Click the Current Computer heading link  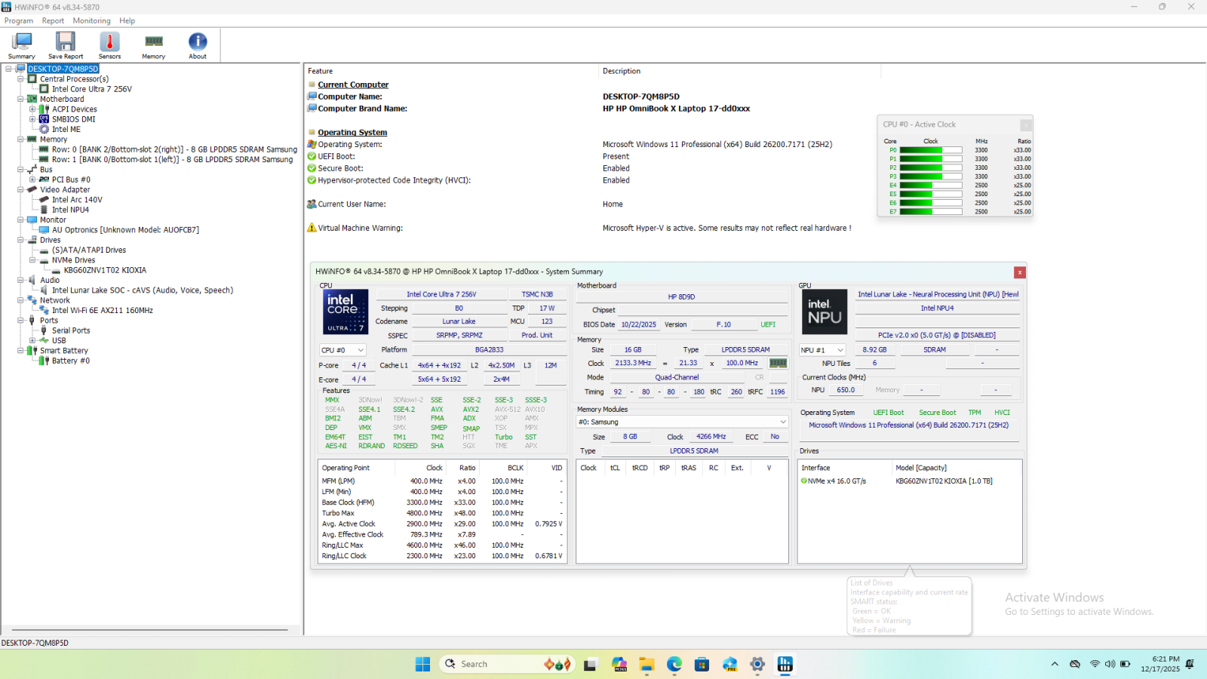click(x=353, y=84)
